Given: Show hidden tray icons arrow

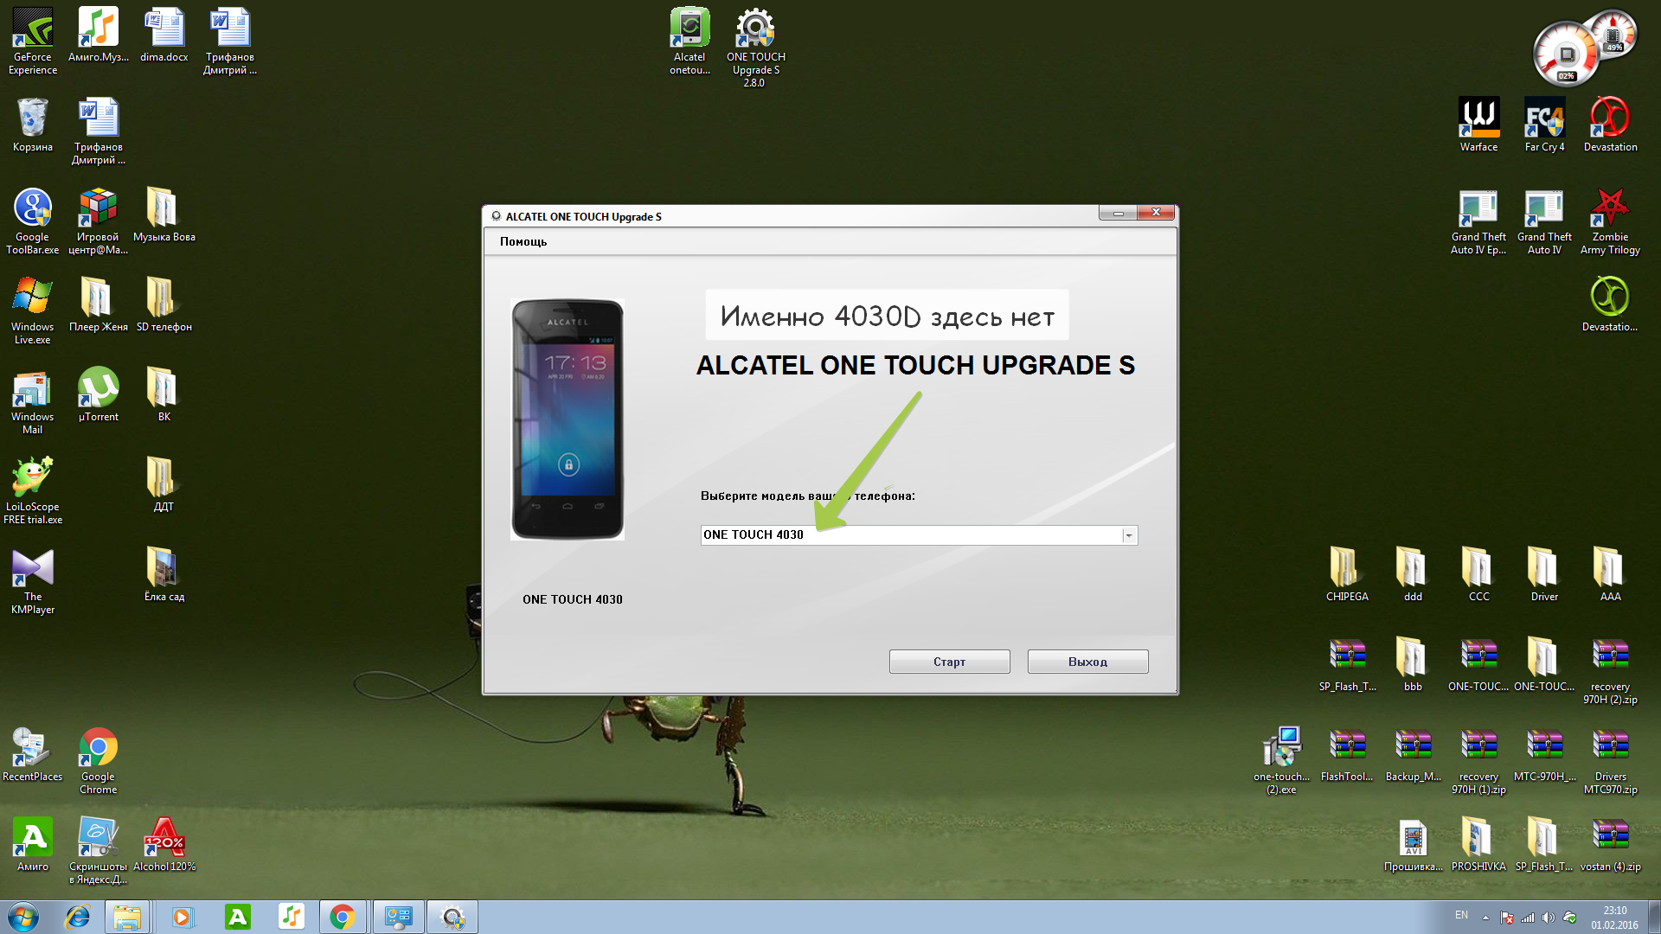Looking at the screenshot, I should point(1485,917).
